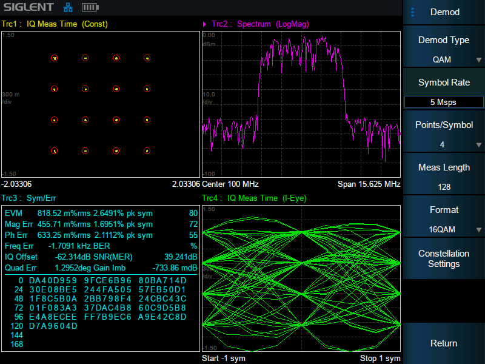Click the Span 15.625 MHz label
Image resolution: width=485 pixels, height=364 pixels.
(369, 184)
